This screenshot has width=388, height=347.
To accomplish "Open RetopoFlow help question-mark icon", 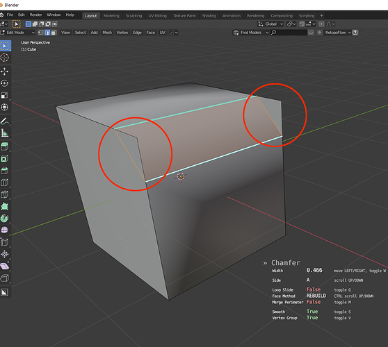I will point(355,33).
